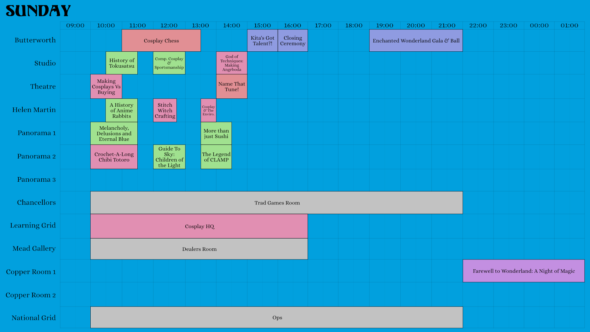Click the 21:00 time header
This screenshot has height=332, width=590.
click(x=447, y=26)
